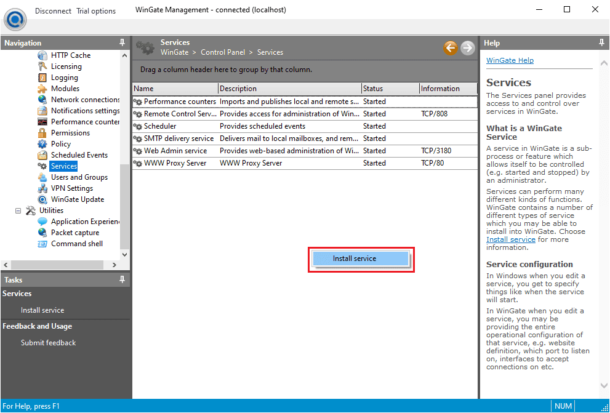Click the Scheduled Events calendar icon
The image size is (610, 413).
pos(42,155)
